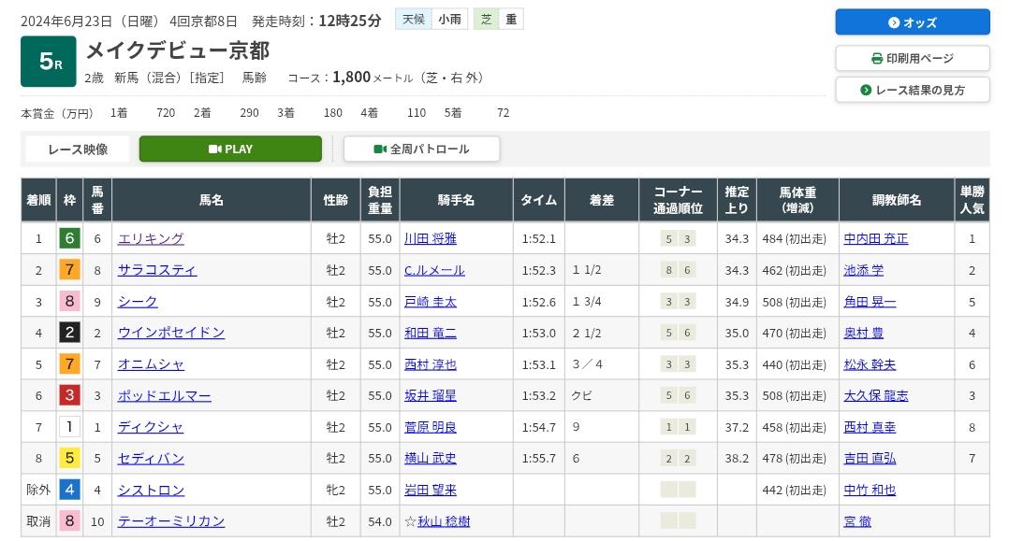Viewport: 1009px width, 541px height.
Task: Click the black frame 2 badge
Action: (69, 333)
